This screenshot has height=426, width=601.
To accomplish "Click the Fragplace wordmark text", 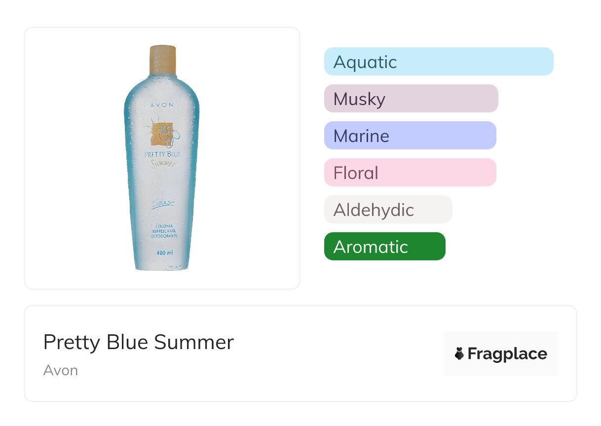I will (x=507, y=354).
